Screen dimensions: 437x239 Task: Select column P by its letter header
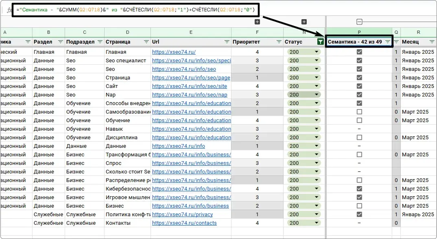click(359, 32)
